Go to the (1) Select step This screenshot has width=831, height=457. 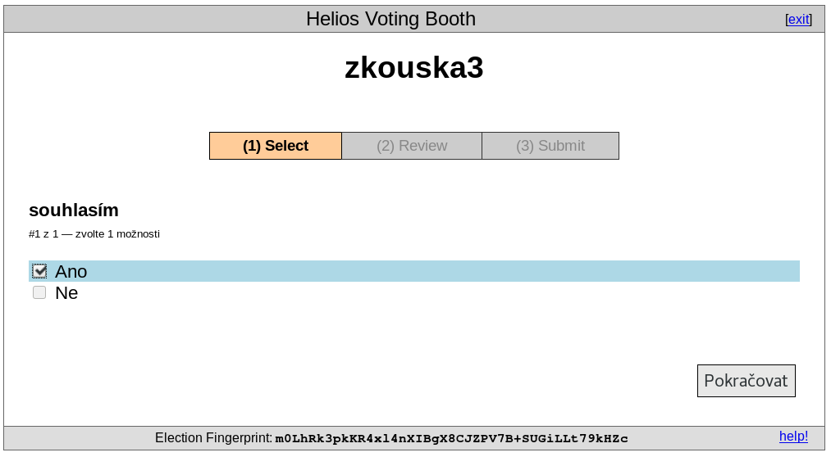276,146
